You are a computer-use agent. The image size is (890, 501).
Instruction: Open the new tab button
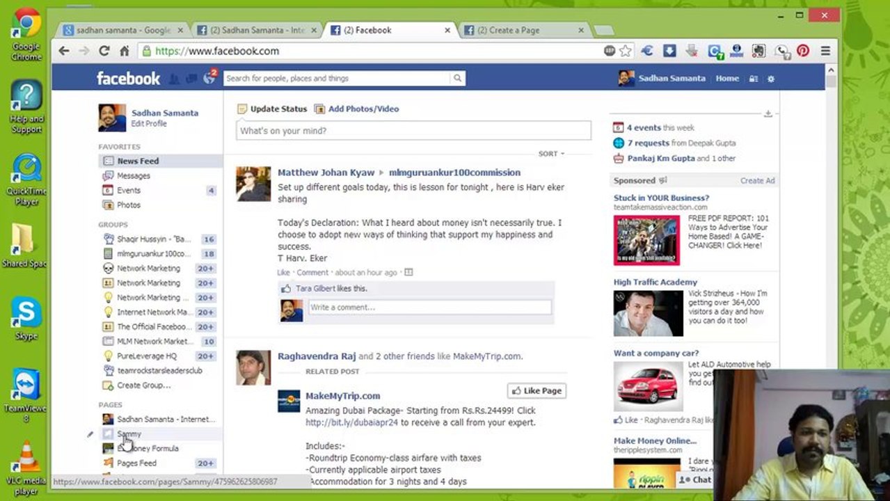click(603, 30)
